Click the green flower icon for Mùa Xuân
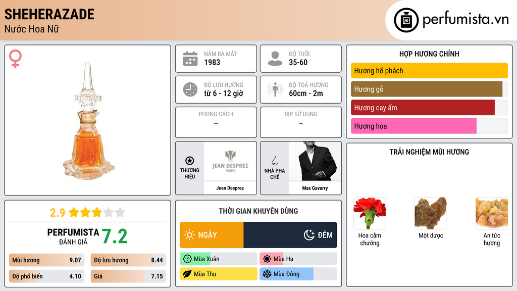 click(187, 259)
